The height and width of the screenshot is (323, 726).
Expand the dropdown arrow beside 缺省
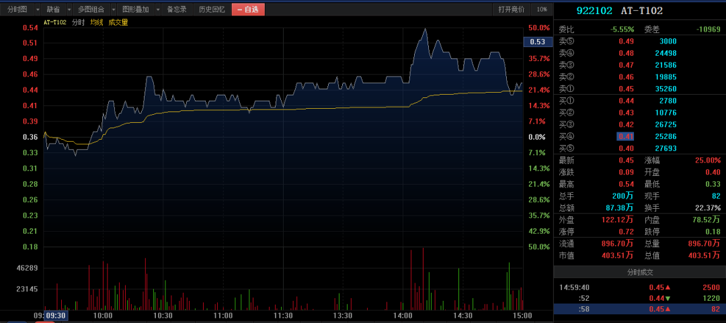coord(69,9)
